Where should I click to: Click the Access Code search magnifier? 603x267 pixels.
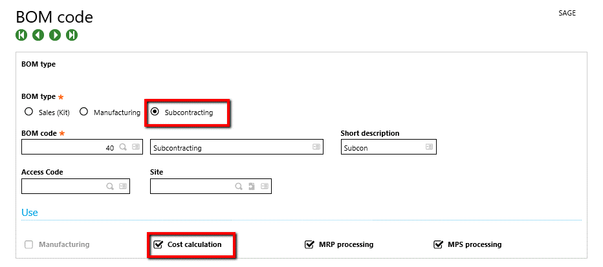[x=110, y=187]
